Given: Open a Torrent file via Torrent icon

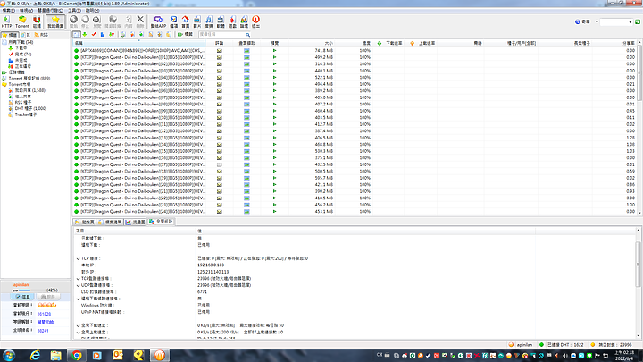Looking at the screenshot, I should pos(22,21).
